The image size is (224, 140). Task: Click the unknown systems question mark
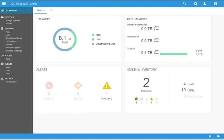coord(157,99)
